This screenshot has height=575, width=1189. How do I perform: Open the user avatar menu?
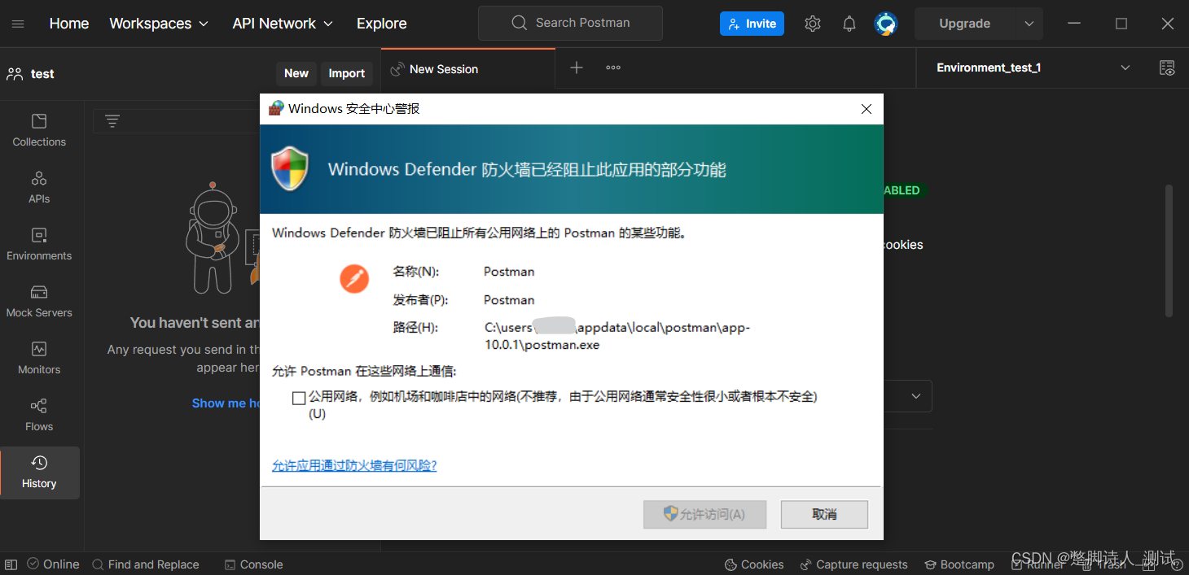pyautogui.click(x=885, y=24)
